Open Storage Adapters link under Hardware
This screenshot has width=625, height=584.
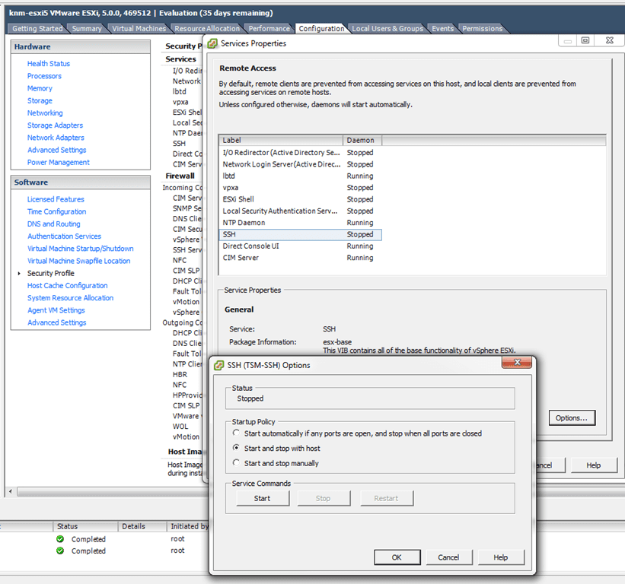point(55,125)
